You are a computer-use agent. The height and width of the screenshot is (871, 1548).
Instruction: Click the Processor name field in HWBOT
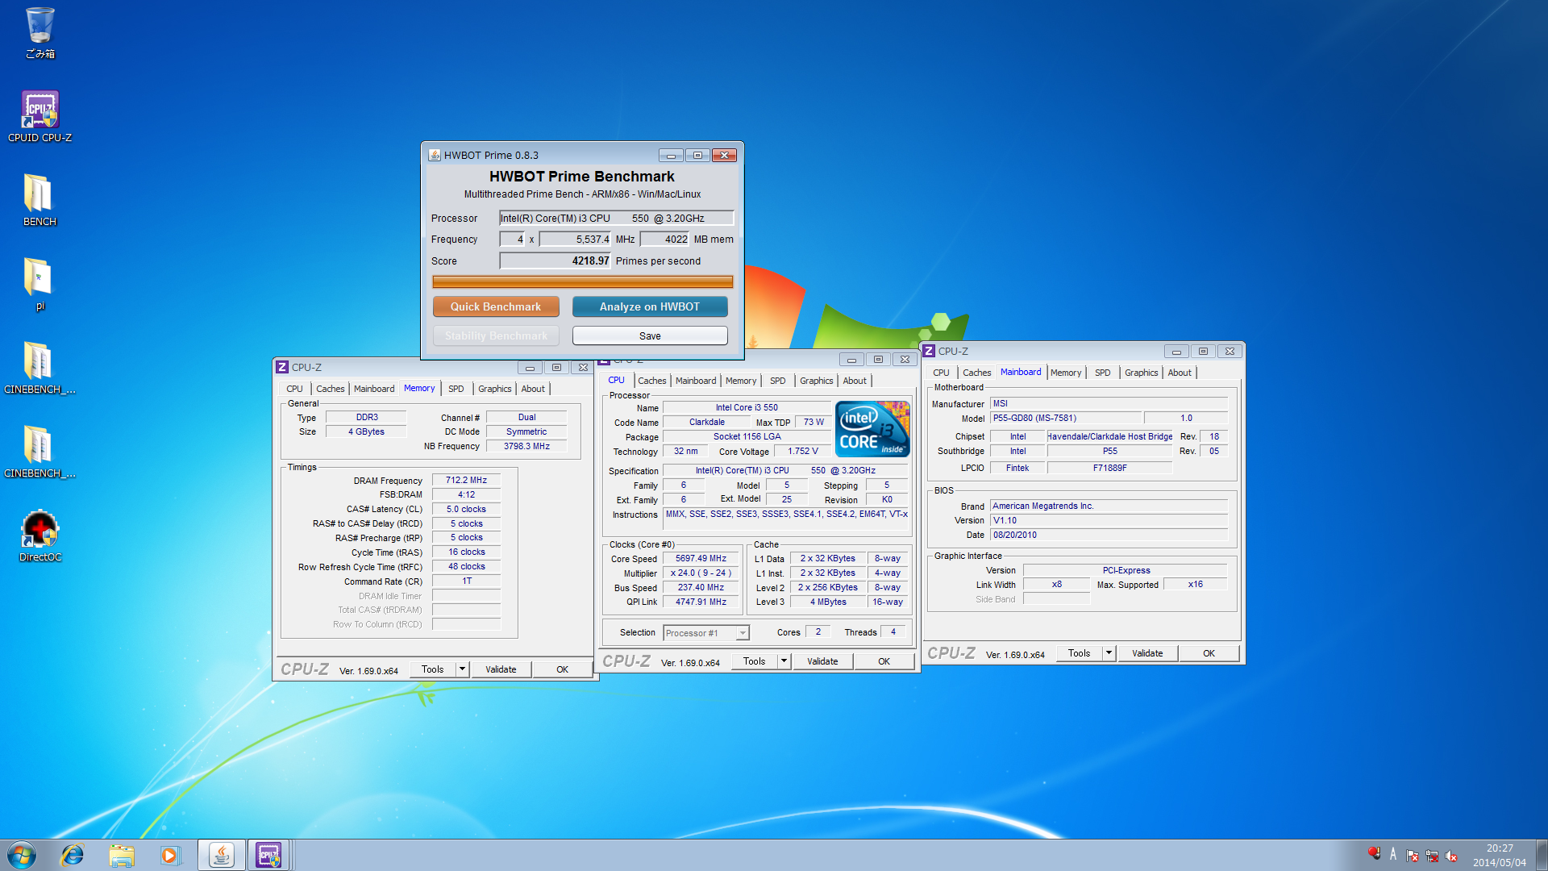click(616, 218)
